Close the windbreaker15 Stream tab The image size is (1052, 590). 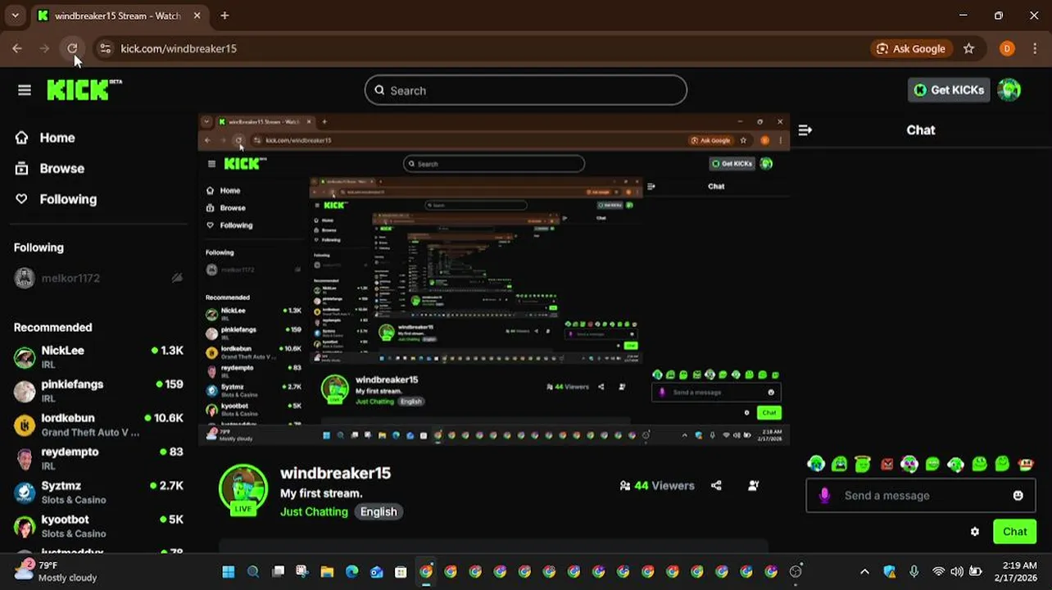point(197,16)
